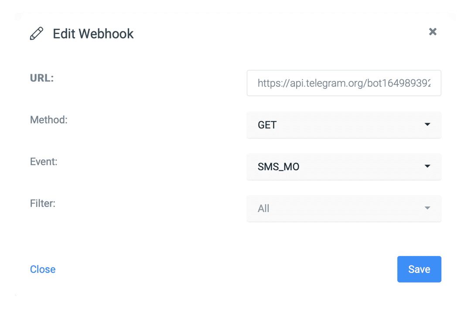The width and height of the screenshot is (471, 313).
Task: Select the GET value text
Action: 267,125
